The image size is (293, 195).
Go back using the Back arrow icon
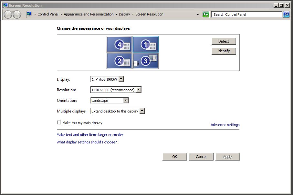tap(8, 15)
